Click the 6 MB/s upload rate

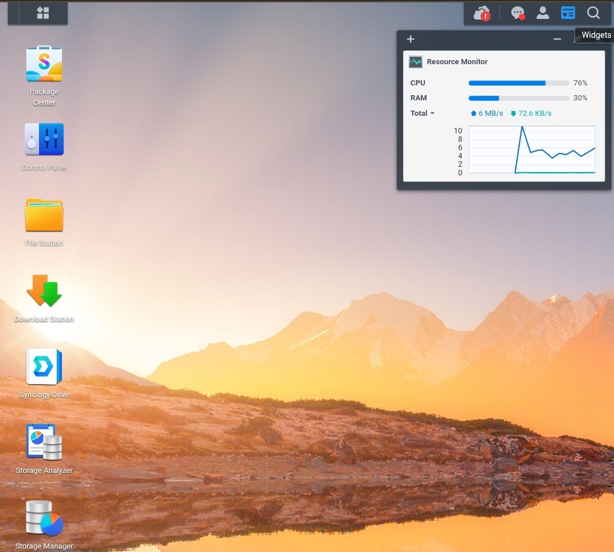pyautogui.click(x=487, y=113)
